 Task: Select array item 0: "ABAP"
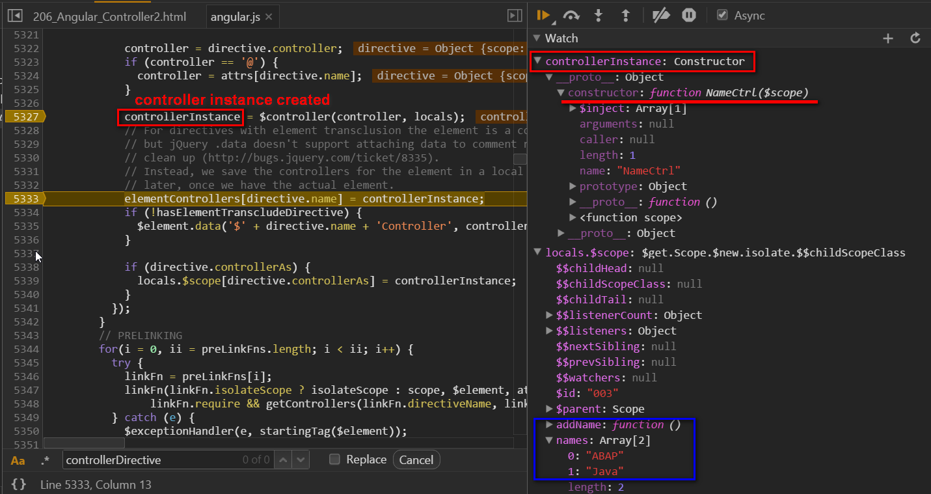point(596,456)
